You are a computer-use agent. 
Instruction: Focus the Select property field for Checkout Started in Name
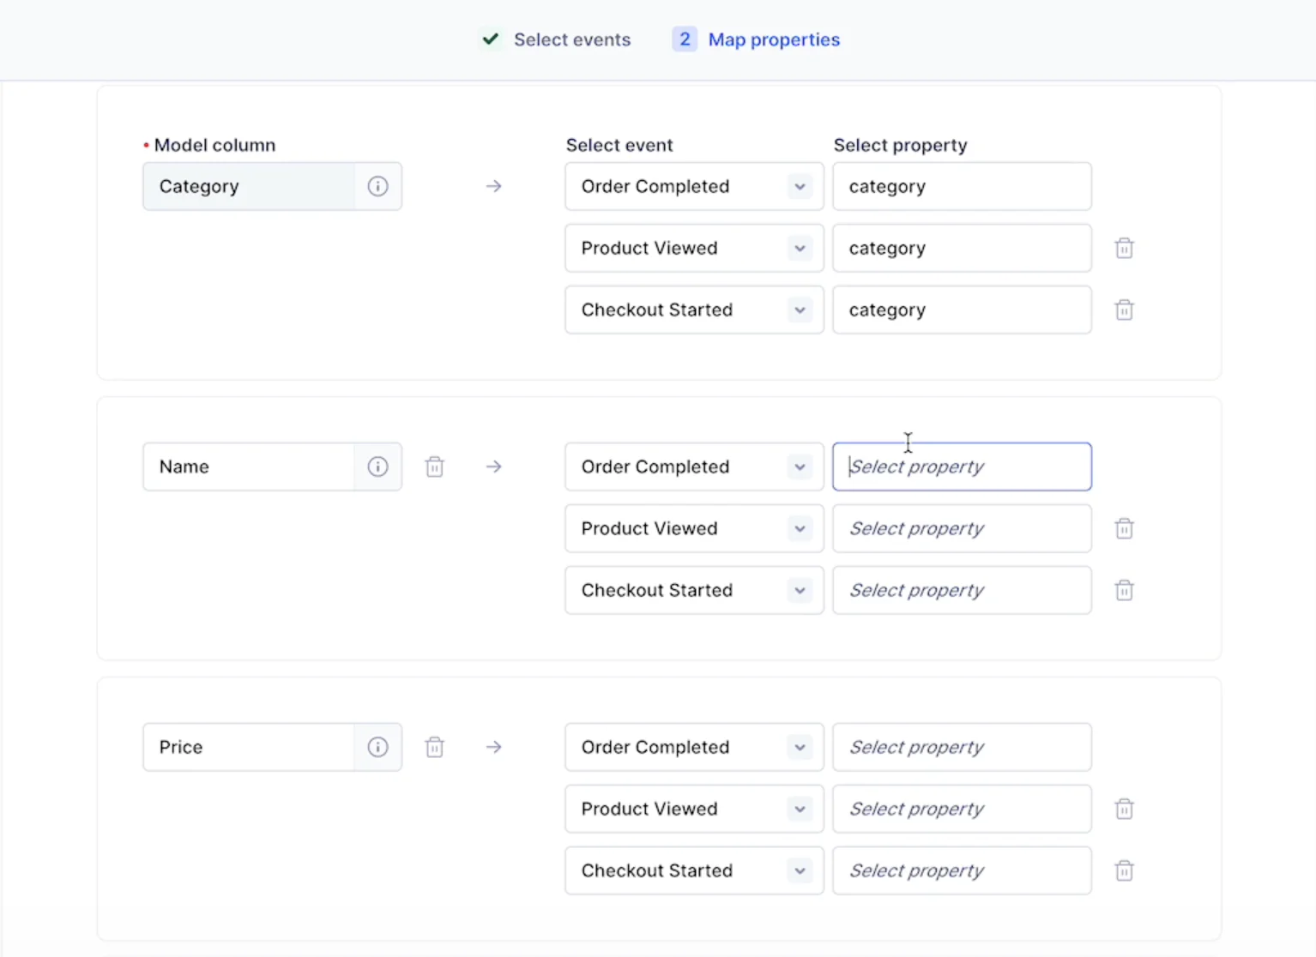961,590
